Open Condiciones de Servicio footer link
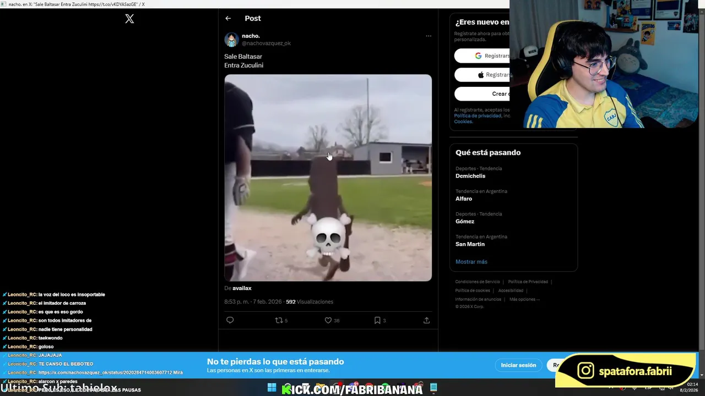Screen dimensions: 705x396 click(x=478, y=282)
